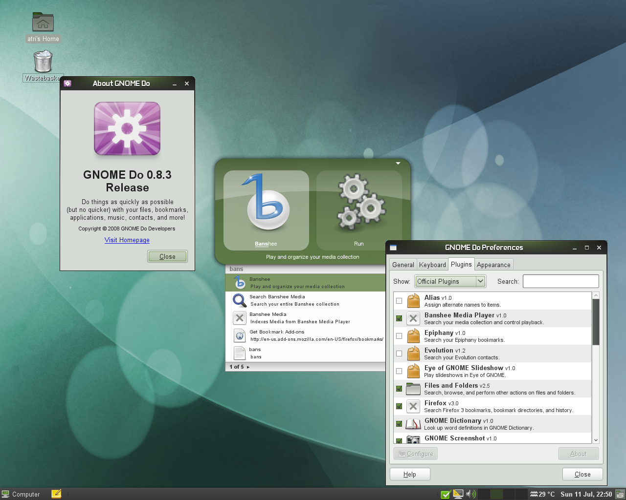Screen dimensions: 626x500
Task: Click the corner show-desktop panel icon
Action: 620,494
